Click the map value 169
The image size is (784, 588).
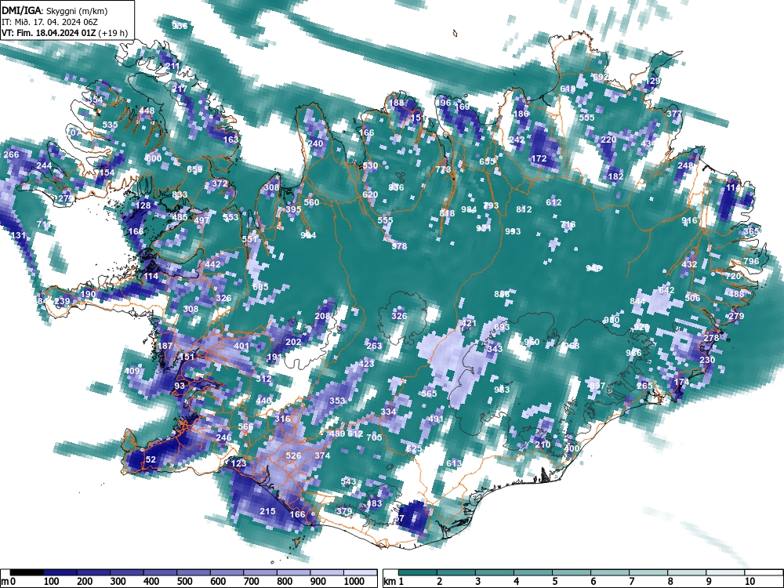coord(462,107)
